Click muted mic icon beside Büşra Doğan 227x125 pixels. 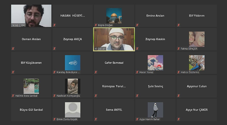(96, 25)
